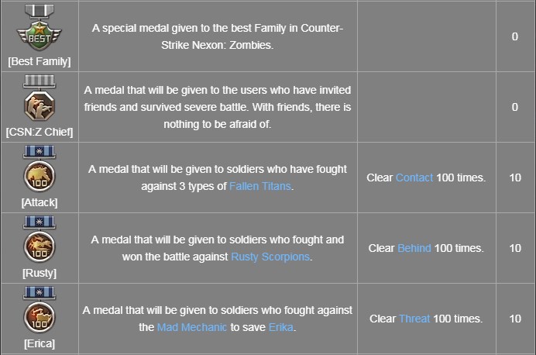Click the Best Family medal description text
Screen dimensions: 536x355
coord(218,37)
